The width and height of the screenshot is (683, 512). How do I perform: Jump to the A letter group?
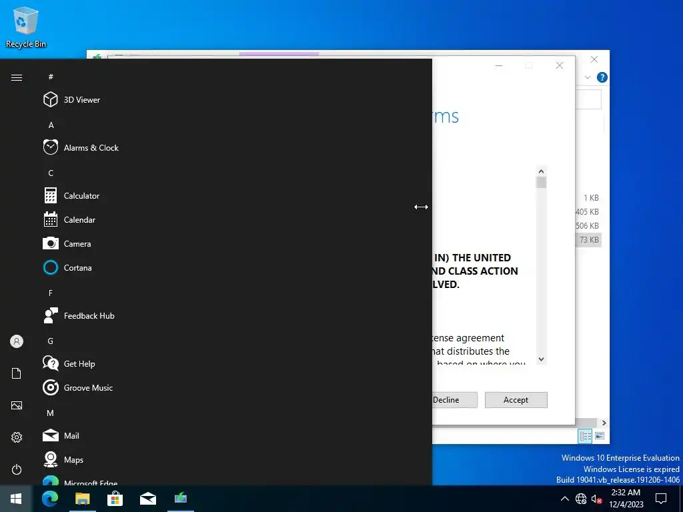(x=51, y=125)
